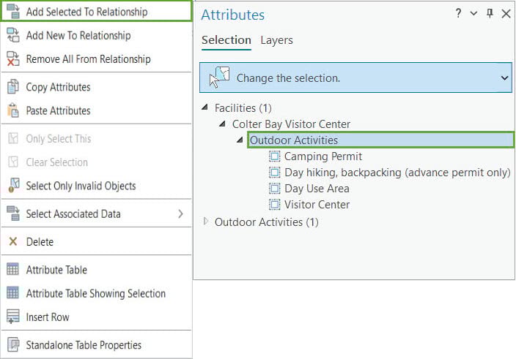Click the Day Use Area record icon
The width and height of the screenshot is (516, 359).
point(274,189)
